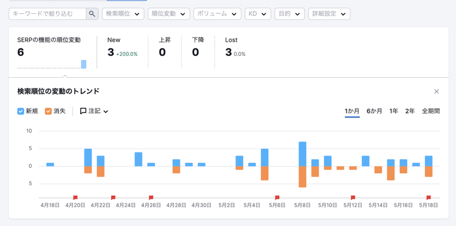The width and height of the screenshot is (456, 226).
Task: Click the red flag at April 26
Action: [x=151, y=197]
